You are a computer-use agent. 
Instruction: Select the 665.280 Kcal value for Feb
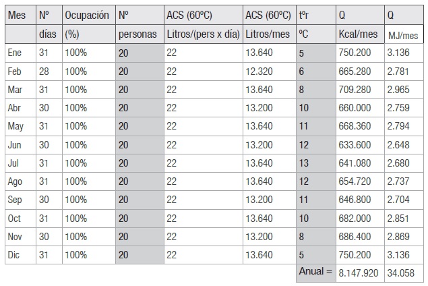pos(355,71)
